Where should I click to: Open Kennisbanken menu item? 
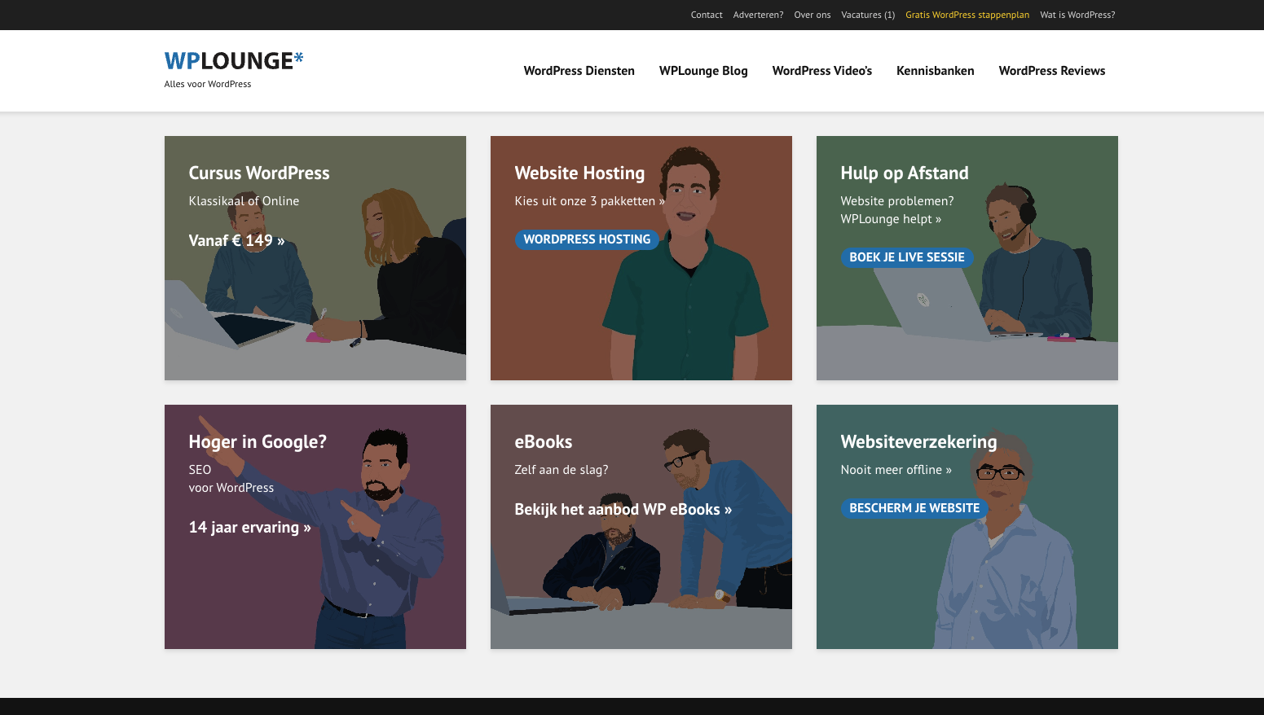click(x=936, y=71)
